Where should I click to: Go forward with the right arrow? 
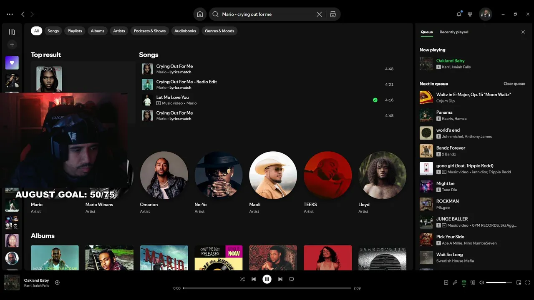32,14
